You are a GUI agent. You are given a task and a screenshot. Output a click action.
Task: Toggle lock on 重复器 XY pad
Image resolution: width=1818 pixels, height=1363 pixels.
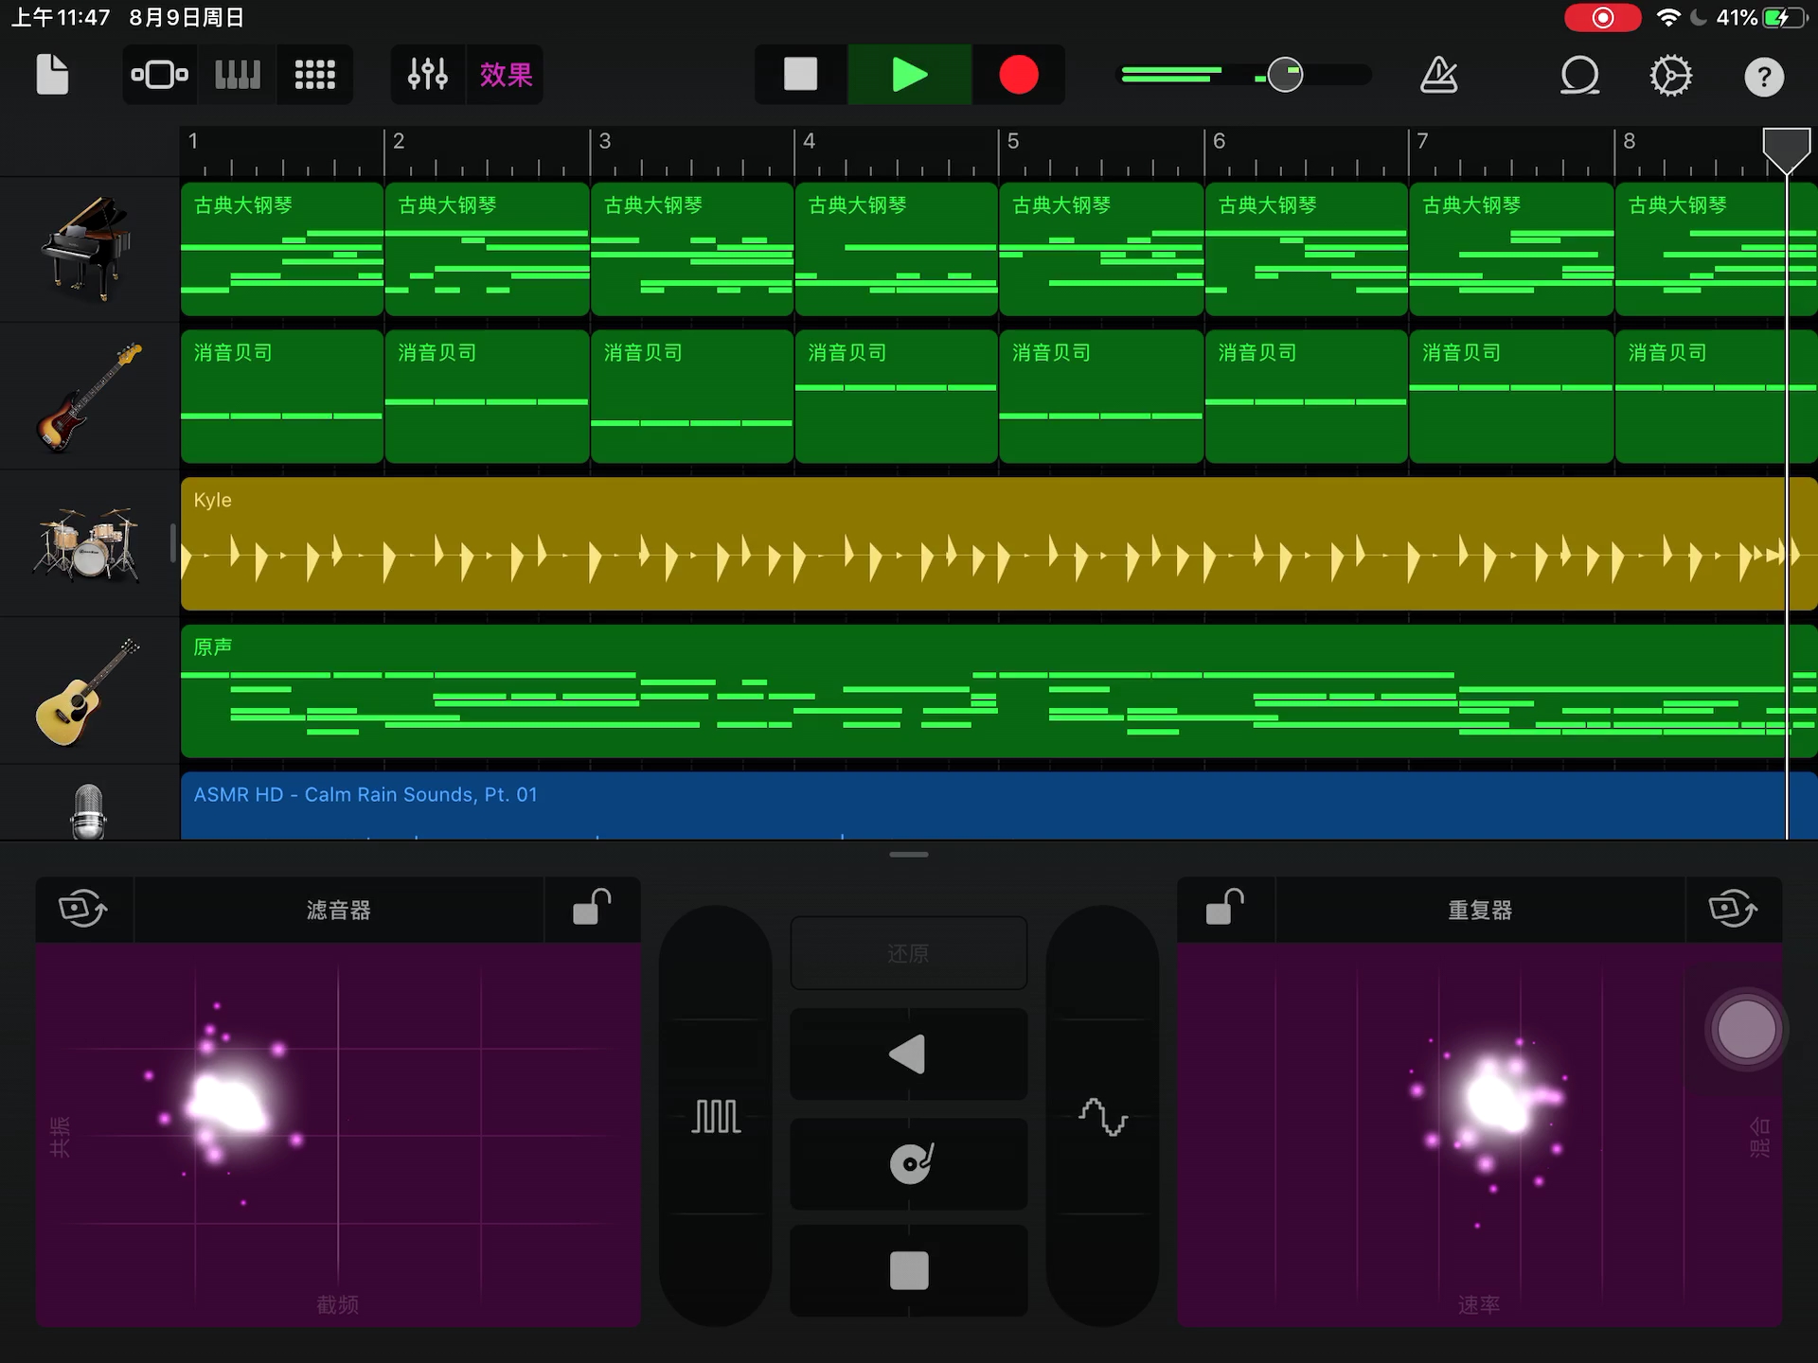1225,907
